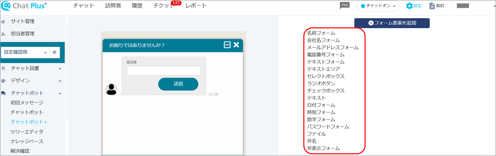Click the sidebar vertical scrollbar
The width and height of the screenshot is (496, 156).
point(67,69)
